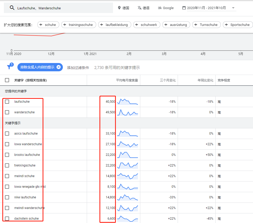253x223 pixels.
Task: Click the red trend line in chart
Action: pyautogui.click(x=39, y=35)
